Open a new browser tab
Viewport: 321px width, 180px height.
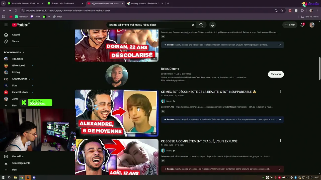click(168, 3)
